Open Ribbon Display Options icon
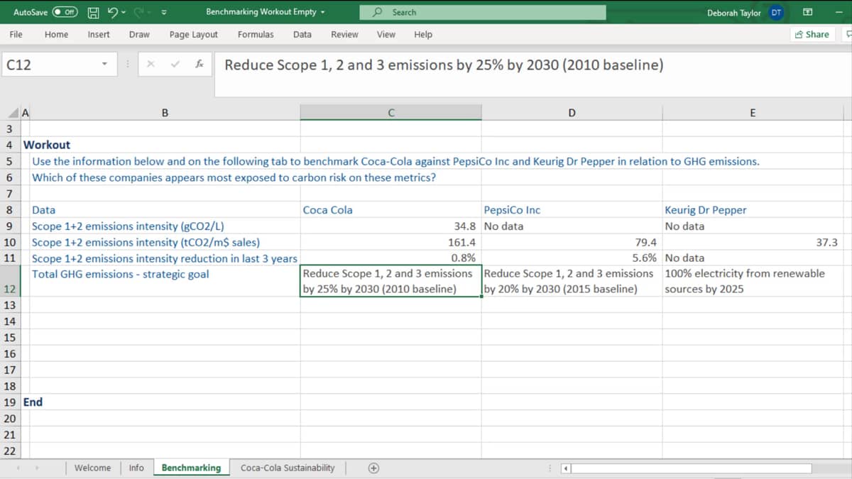852x479 pixels. click(x=807, y=13)
